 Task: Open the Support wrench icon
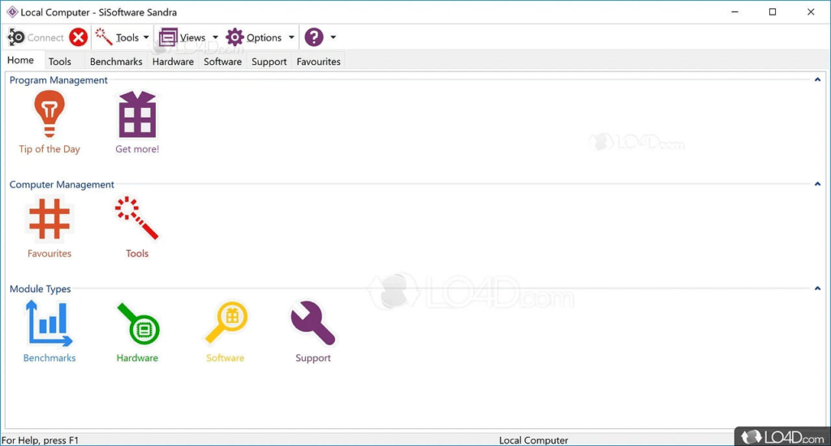(312, 323)
